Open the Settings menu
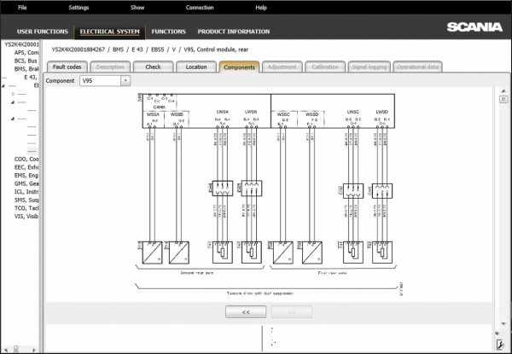 [x=79, y=7]
